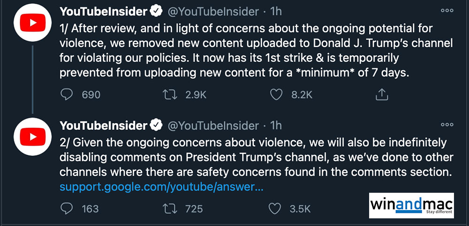Click the winandmac watermark logo

[x=412, y=205]
